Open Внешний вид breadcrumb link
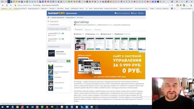The image size is (194, 109). 70,18
